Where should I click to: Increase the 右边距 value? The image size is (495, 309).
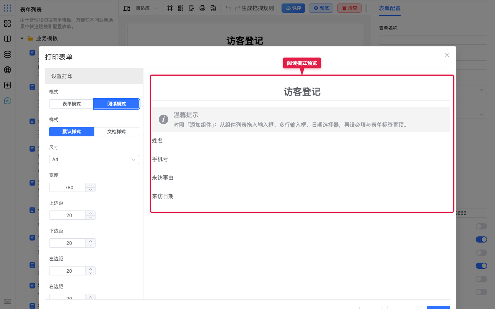click(90, 296)
